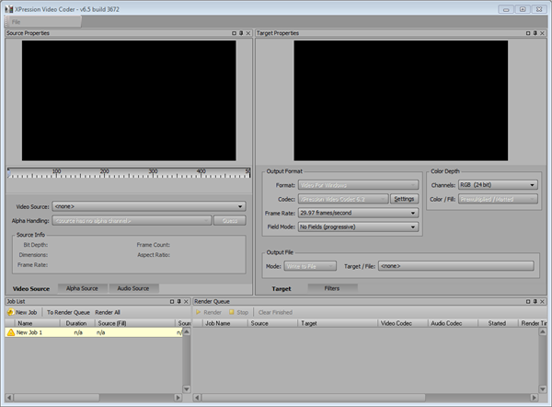Open the Channels dropdown in Color Depth

coord(498,185)
